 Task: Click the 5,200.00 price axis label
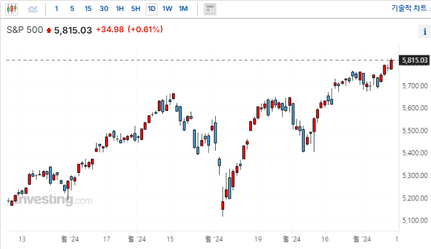415,198
